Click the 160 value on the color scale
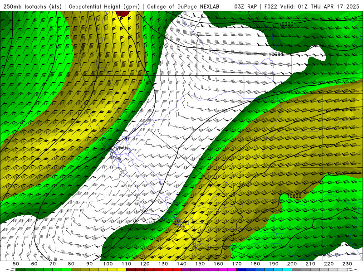The image size is (363, 272). point(218,264)
